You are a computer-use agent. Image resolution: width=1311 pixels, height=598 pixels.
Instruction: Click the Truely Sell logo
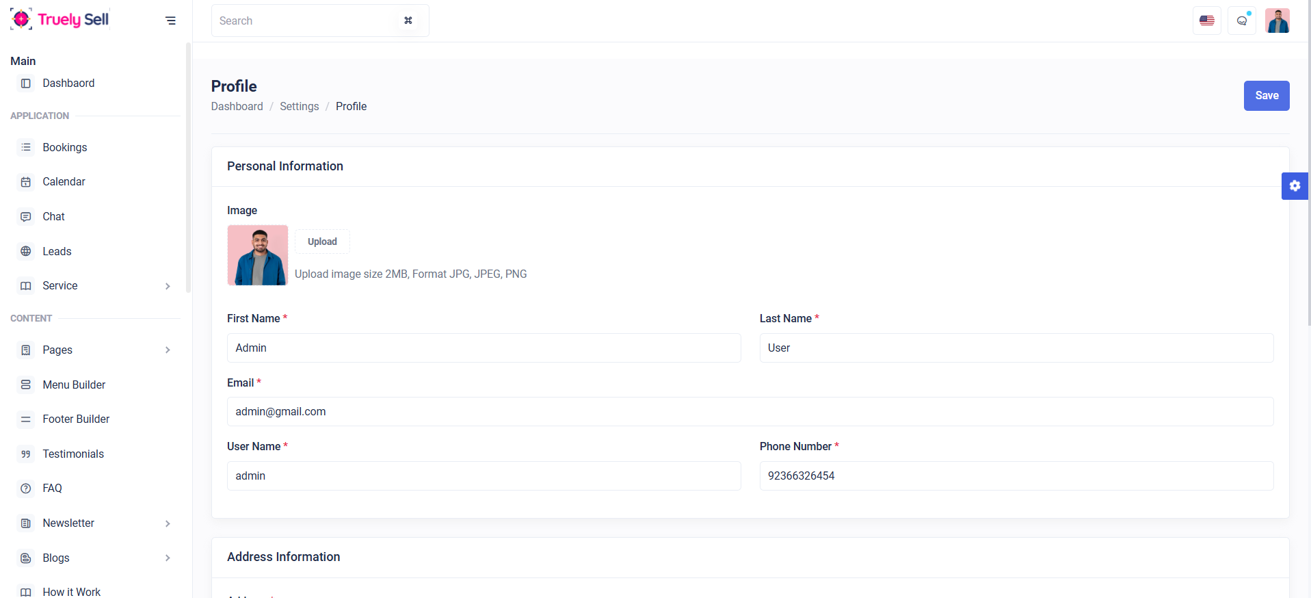59,20
